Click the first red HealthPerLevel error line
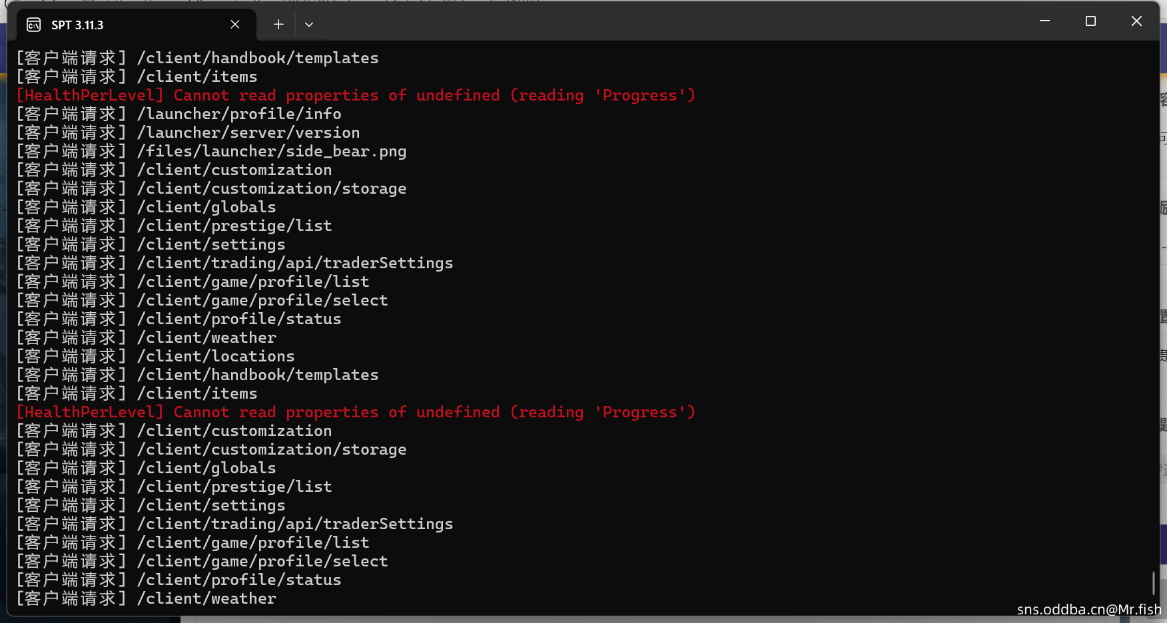This screenshot has height=623, width=1167. coord(356,95)
